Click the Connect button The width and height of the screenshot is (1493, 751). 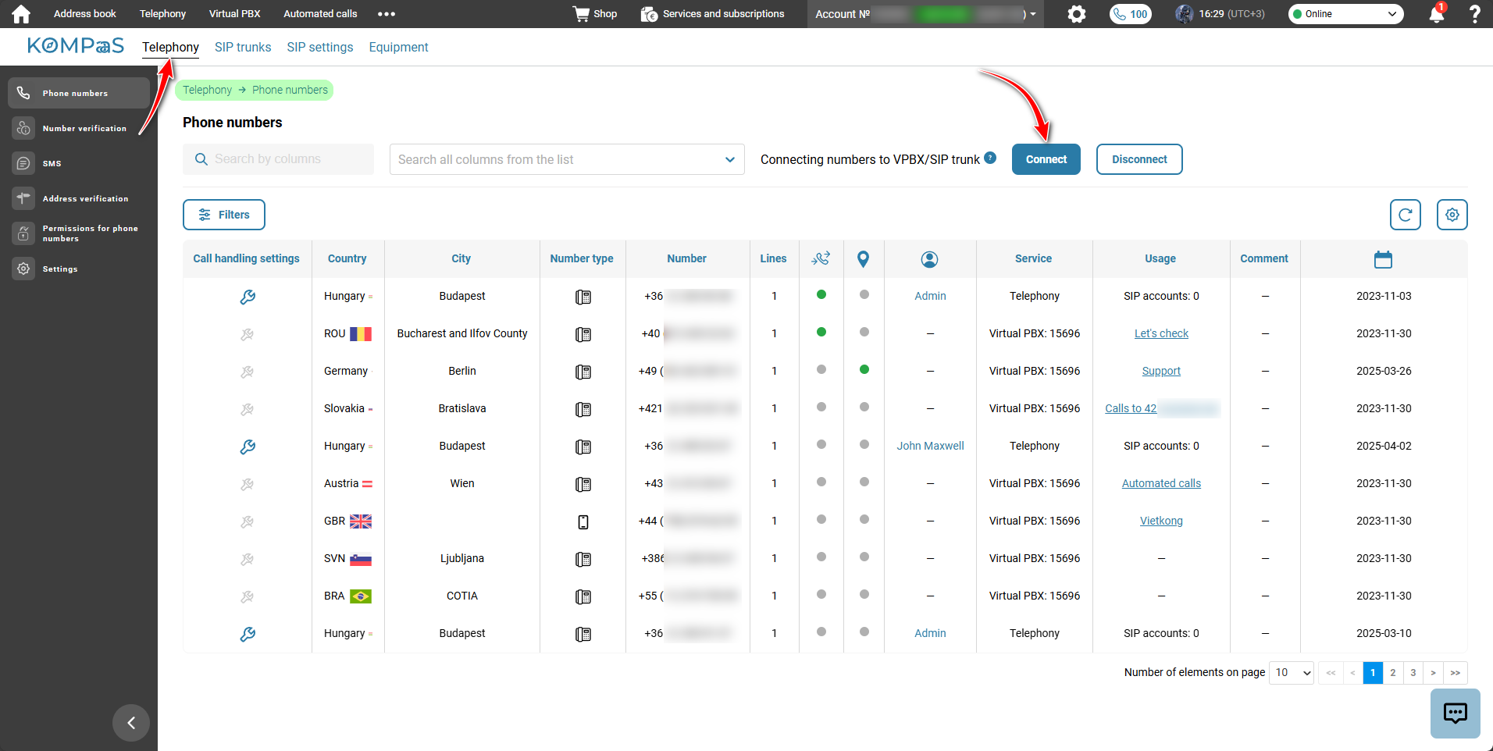click(x=1046, y=159)
